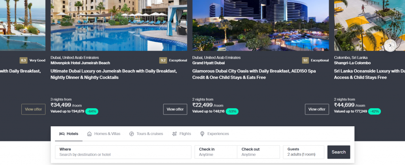The height and width of the screenshot is (165, 405).
Task: Open the Check out date picker
Action: point(258,152)
